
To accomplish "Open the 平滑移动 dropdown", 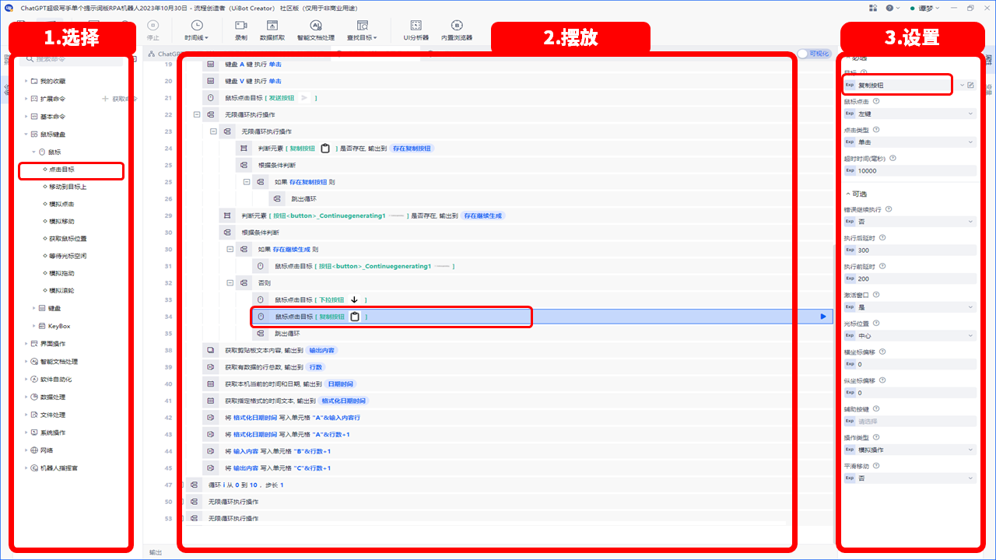I will [x=910, y=478].
